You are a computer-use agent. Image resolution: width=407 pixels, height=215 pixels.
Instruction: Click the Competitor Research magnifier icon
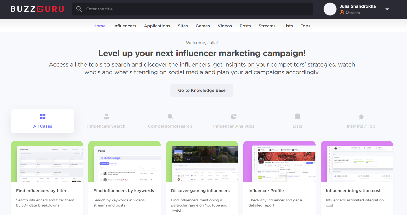tap(170, 117)
